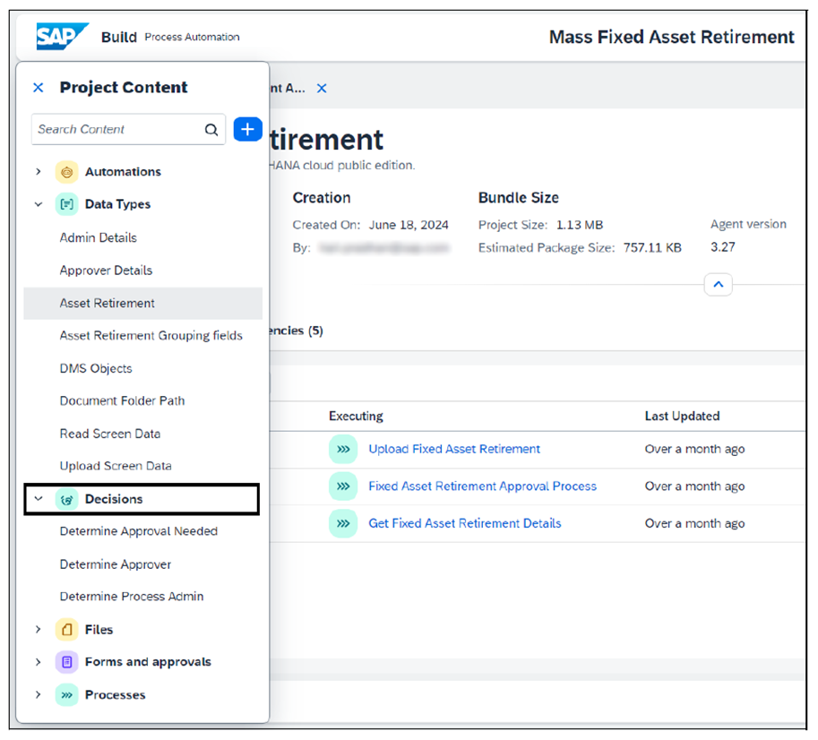Open Read Screen Data data type
Viewport: 818px width, 740px height.
110,434
